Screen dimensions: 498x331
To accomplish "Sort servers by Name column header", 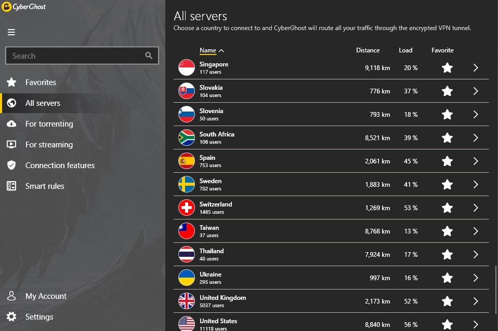I will point(208,50).
